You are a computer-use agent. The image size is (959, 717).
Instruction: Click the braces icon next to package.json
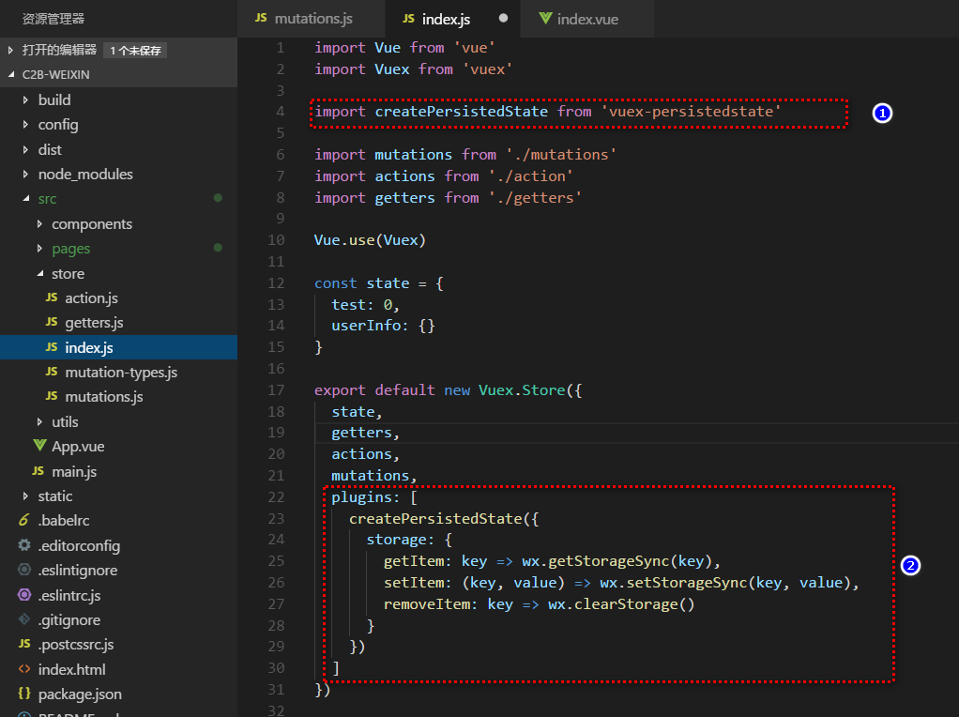click(x=24, y=694)
